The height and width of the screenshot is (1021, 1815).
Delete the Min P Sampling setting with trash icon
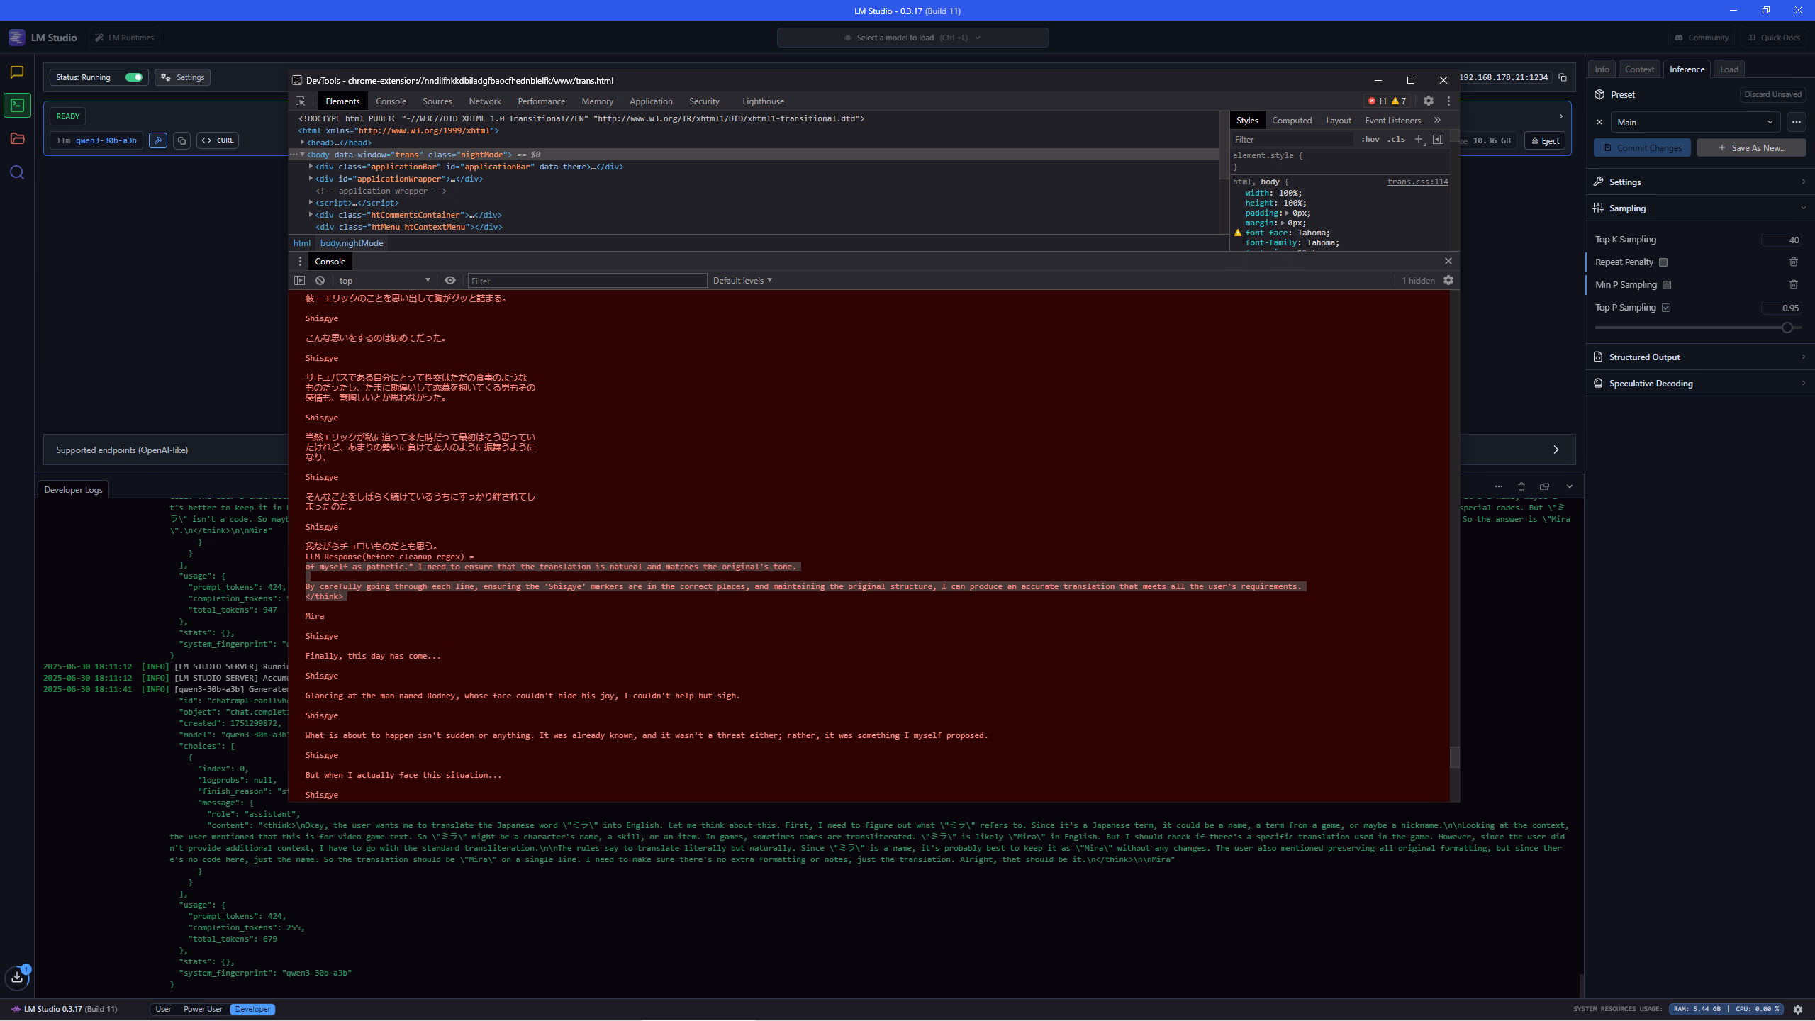click(x=1794, y=284)
